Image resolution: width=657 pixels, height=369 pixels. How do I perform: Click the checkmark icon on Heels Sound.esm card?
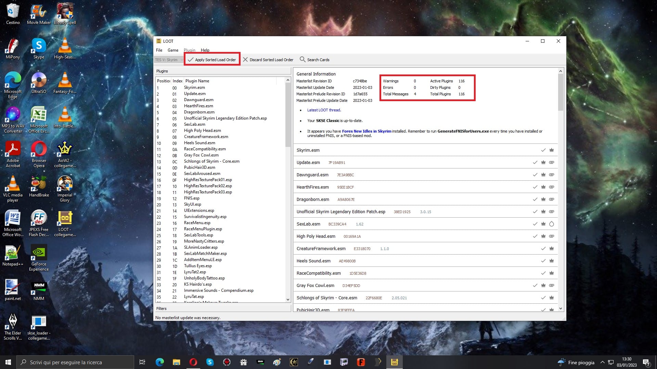coord(543,261)
